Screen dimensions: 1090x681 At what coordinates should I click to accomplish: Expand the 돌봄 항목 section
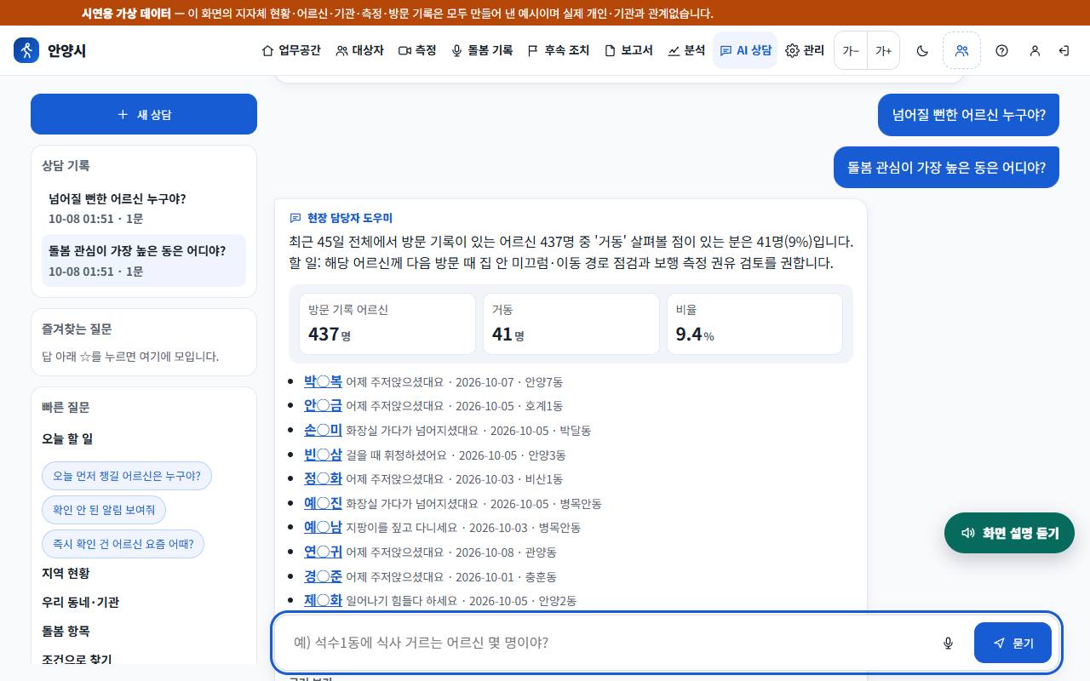tap(66, 631)
